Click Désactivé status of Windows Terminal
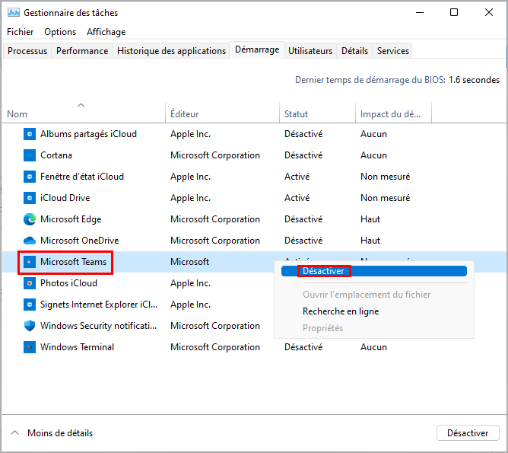The image size is (508, 453). (x=303, y=347)
